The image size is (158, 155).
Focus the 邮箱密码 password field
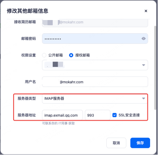(x=95, y=39)
